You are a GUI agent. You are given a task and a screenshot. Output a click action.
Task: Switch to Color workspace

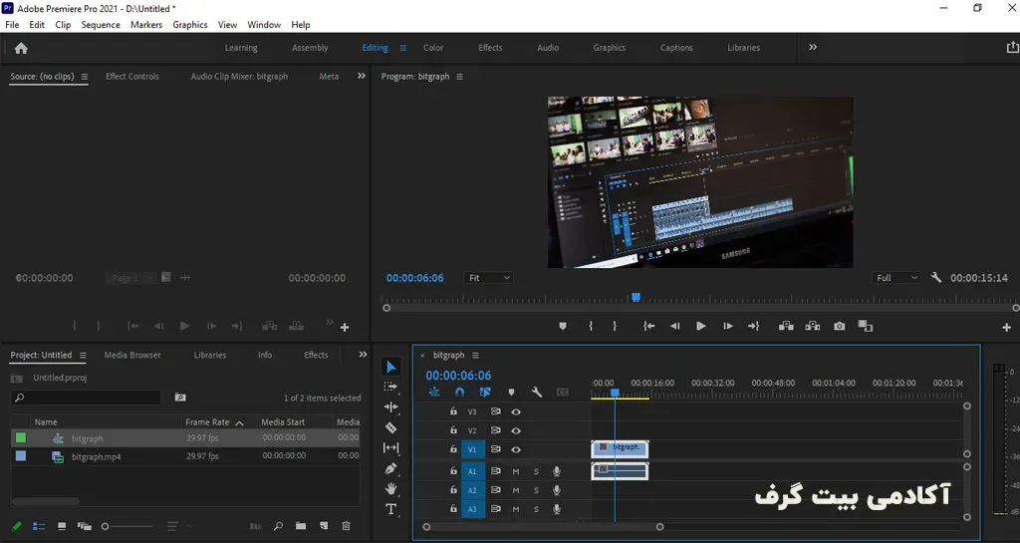point(433,48)
